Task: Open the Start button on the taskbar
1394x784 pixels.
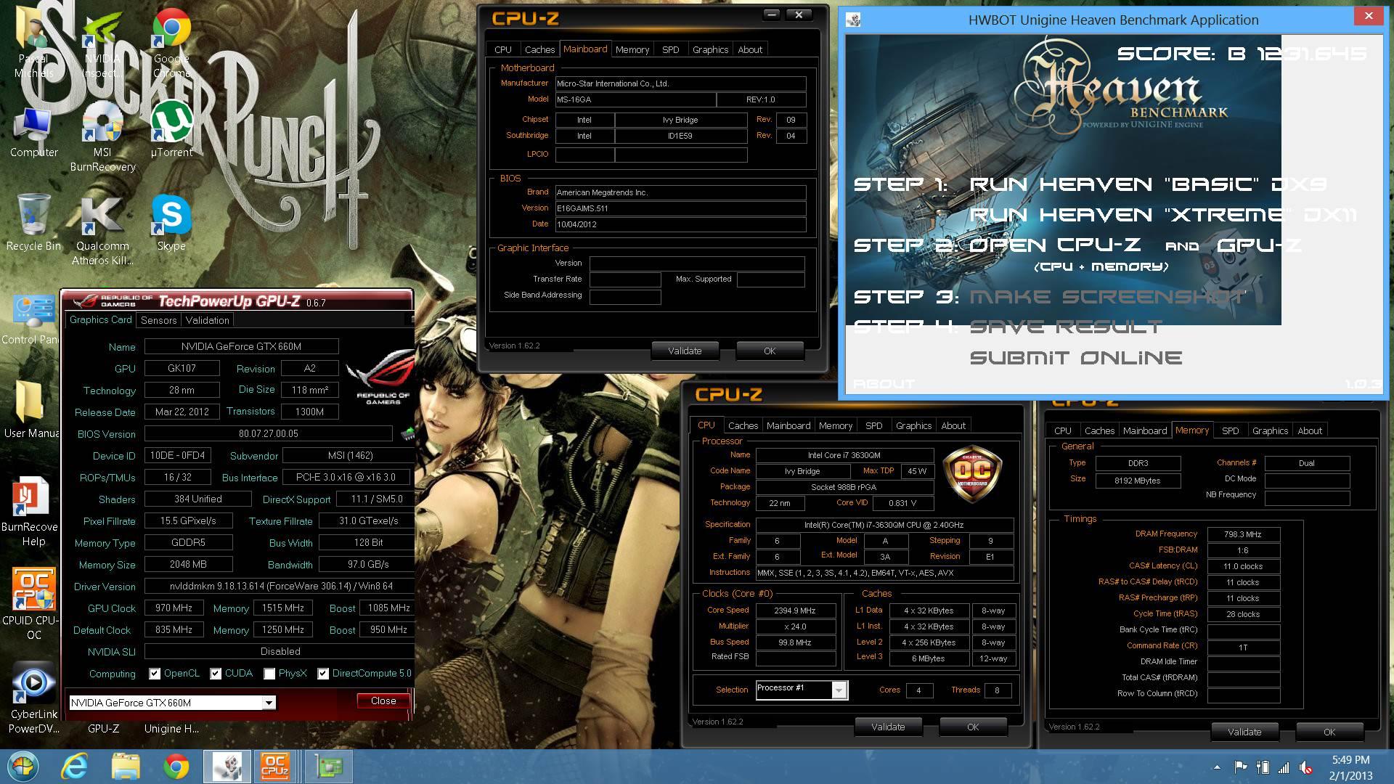Action: pyautogui.click(x=22, y=767)
